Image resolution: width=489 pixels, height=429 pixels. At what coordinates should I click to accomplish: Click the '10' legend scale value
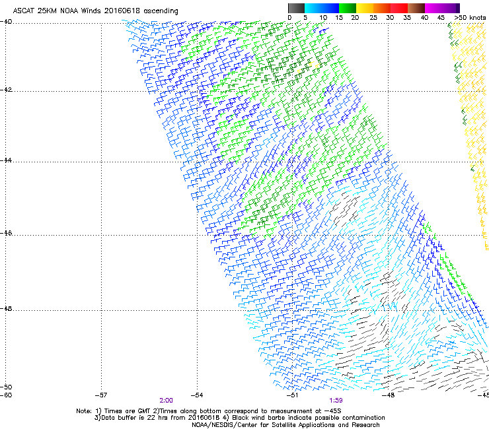323,18
